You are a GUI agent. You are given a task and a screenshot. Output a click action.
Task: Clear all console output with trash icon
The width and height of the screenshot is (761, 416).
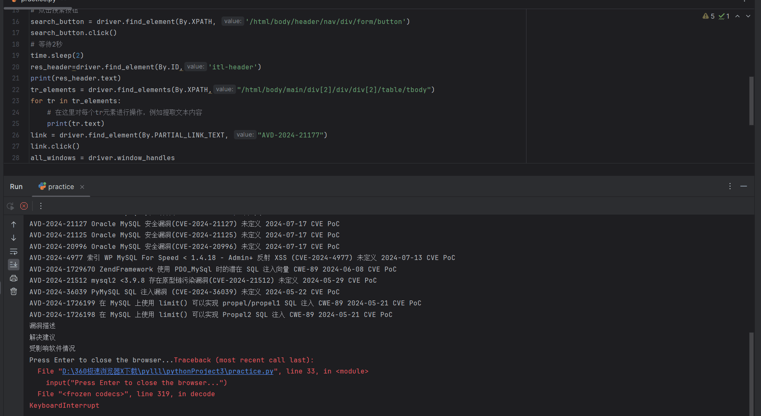tap(14, 291)
